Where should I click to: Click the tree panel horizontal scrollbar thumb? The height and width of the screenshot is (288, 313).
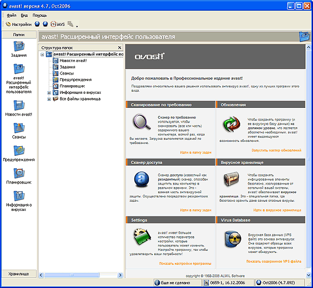(x=72, y=275)
